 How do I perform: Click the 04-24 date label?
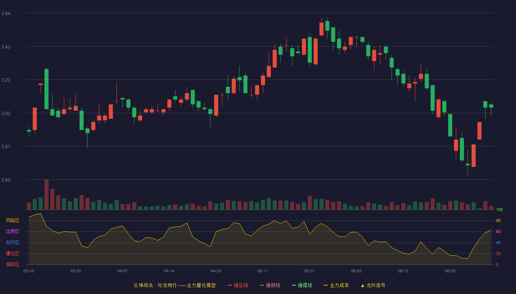pos(216,271)
